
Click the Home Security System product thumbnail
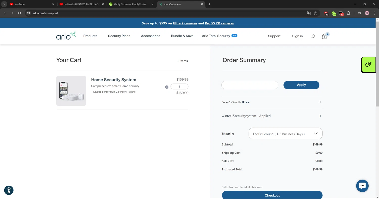tap(71, 91)
